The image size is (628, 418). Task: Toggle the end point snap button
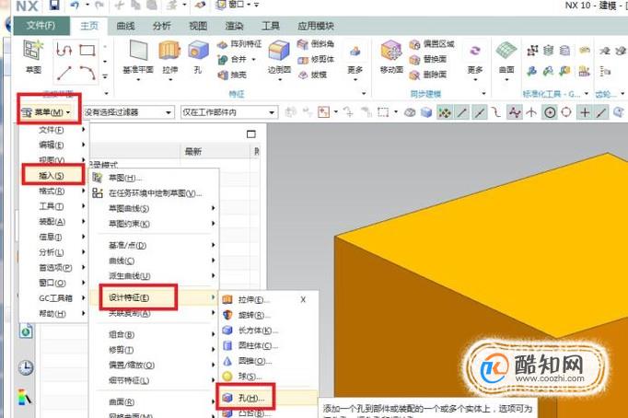click(x=461, y=112)
